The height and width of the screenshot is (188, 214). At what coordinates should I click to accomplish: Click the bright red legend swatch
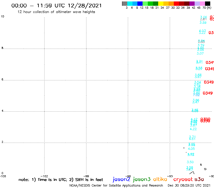pyautogui.click(x=176, y=3)
